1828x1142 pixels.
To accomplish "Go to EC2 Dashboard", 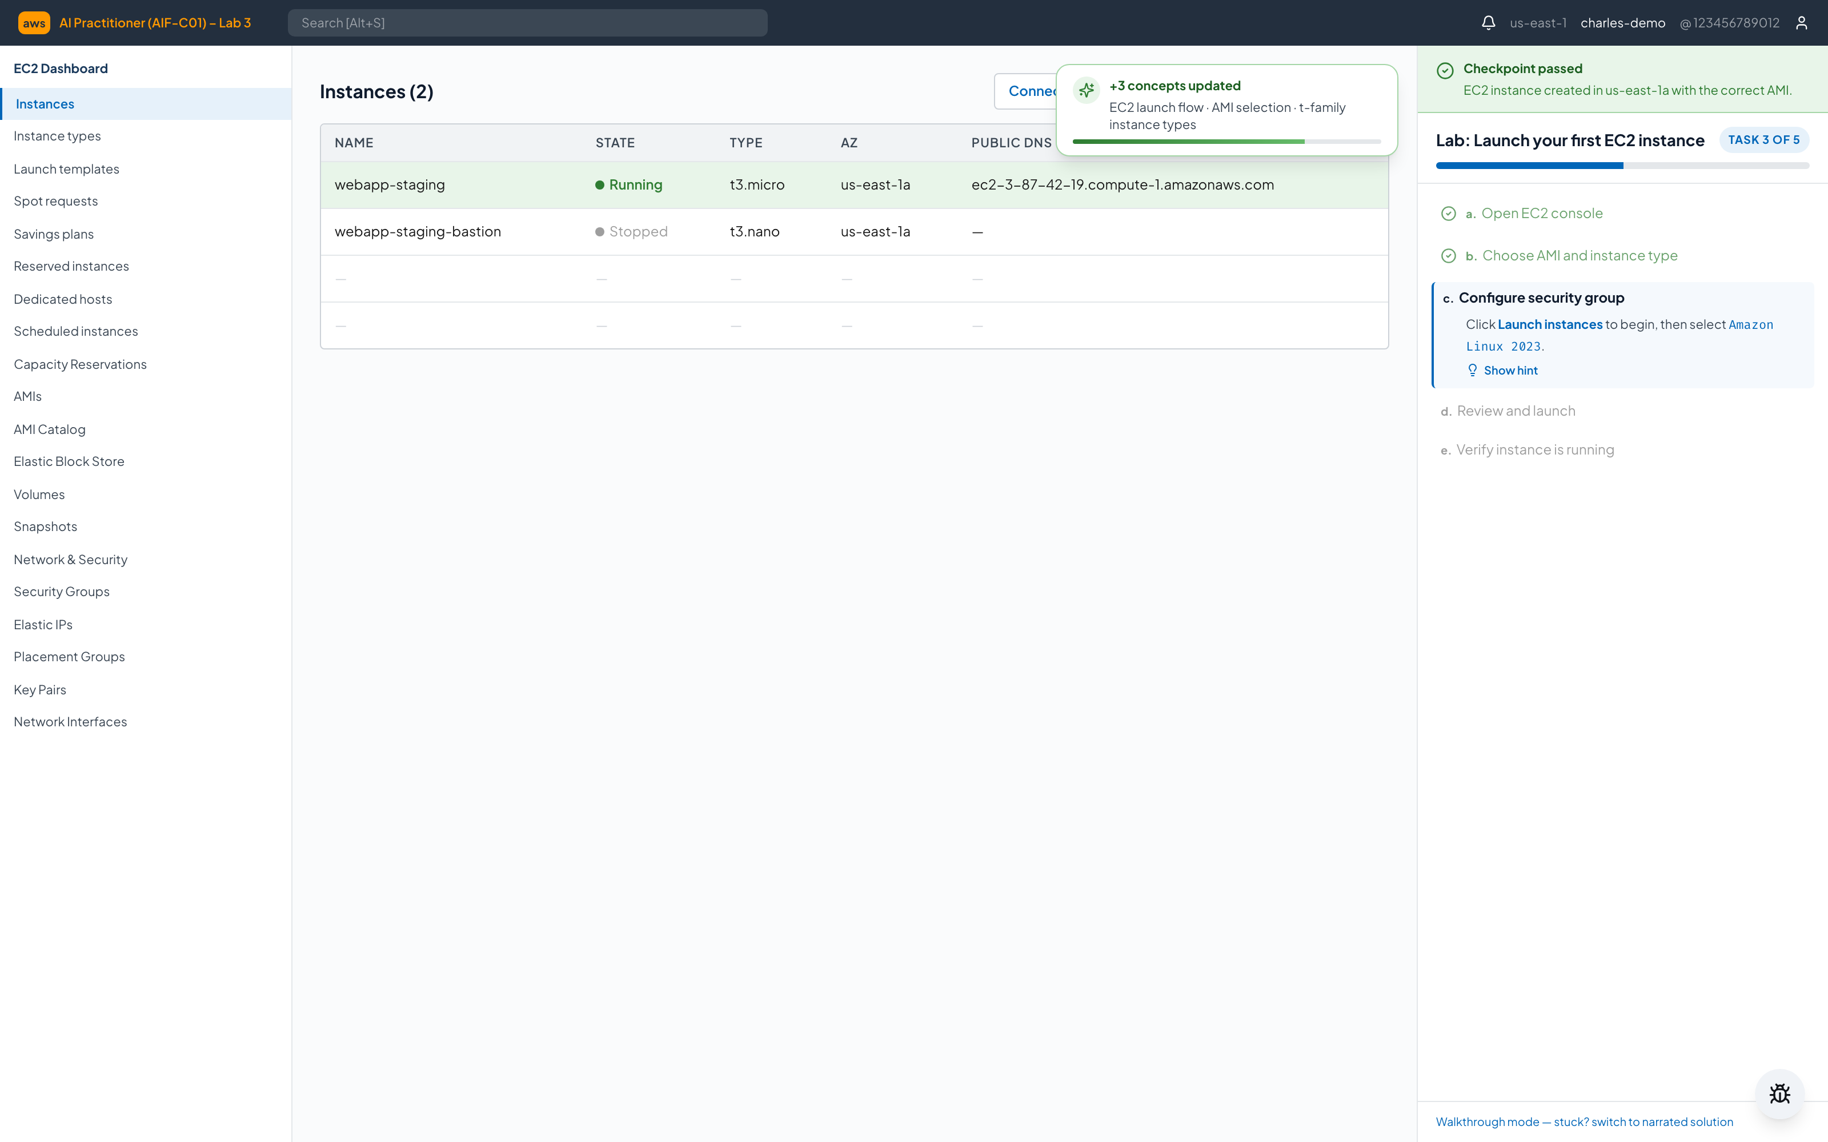I will [x=61, y=69].
